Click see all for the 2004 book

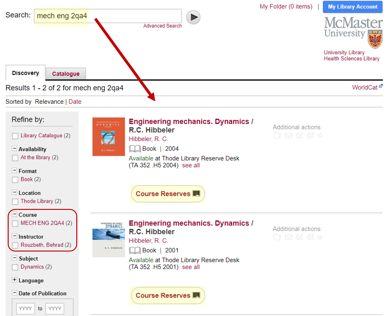(x=191, y=165)
